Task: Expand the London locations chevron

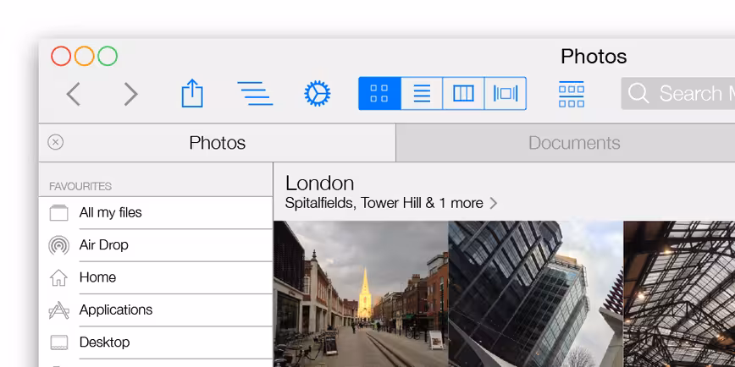Action: point(493,203)
